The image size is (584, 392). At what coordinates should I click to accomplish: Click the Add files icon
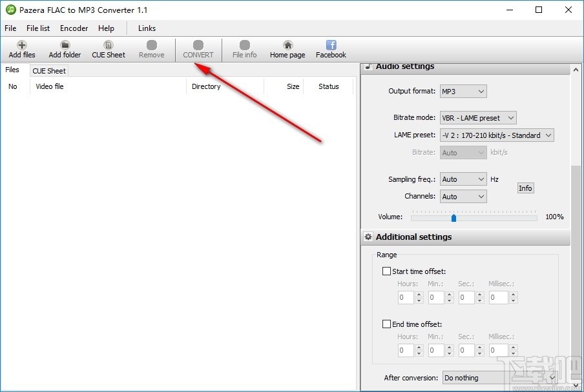tap(21, 48)
